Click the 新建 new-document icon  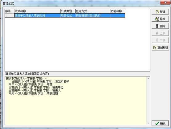pyautogui.click(x=157, y=12)
